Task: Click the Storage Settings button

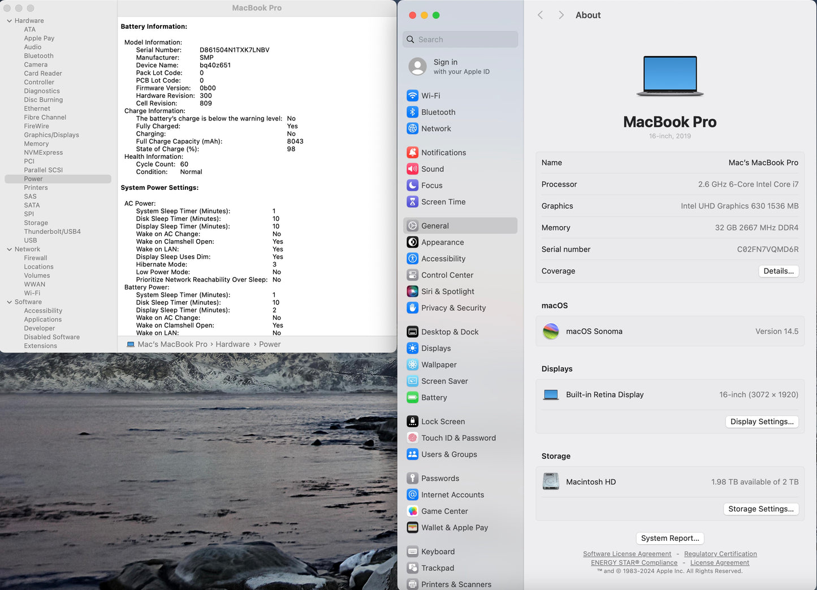Action: (x=761, y=509)
